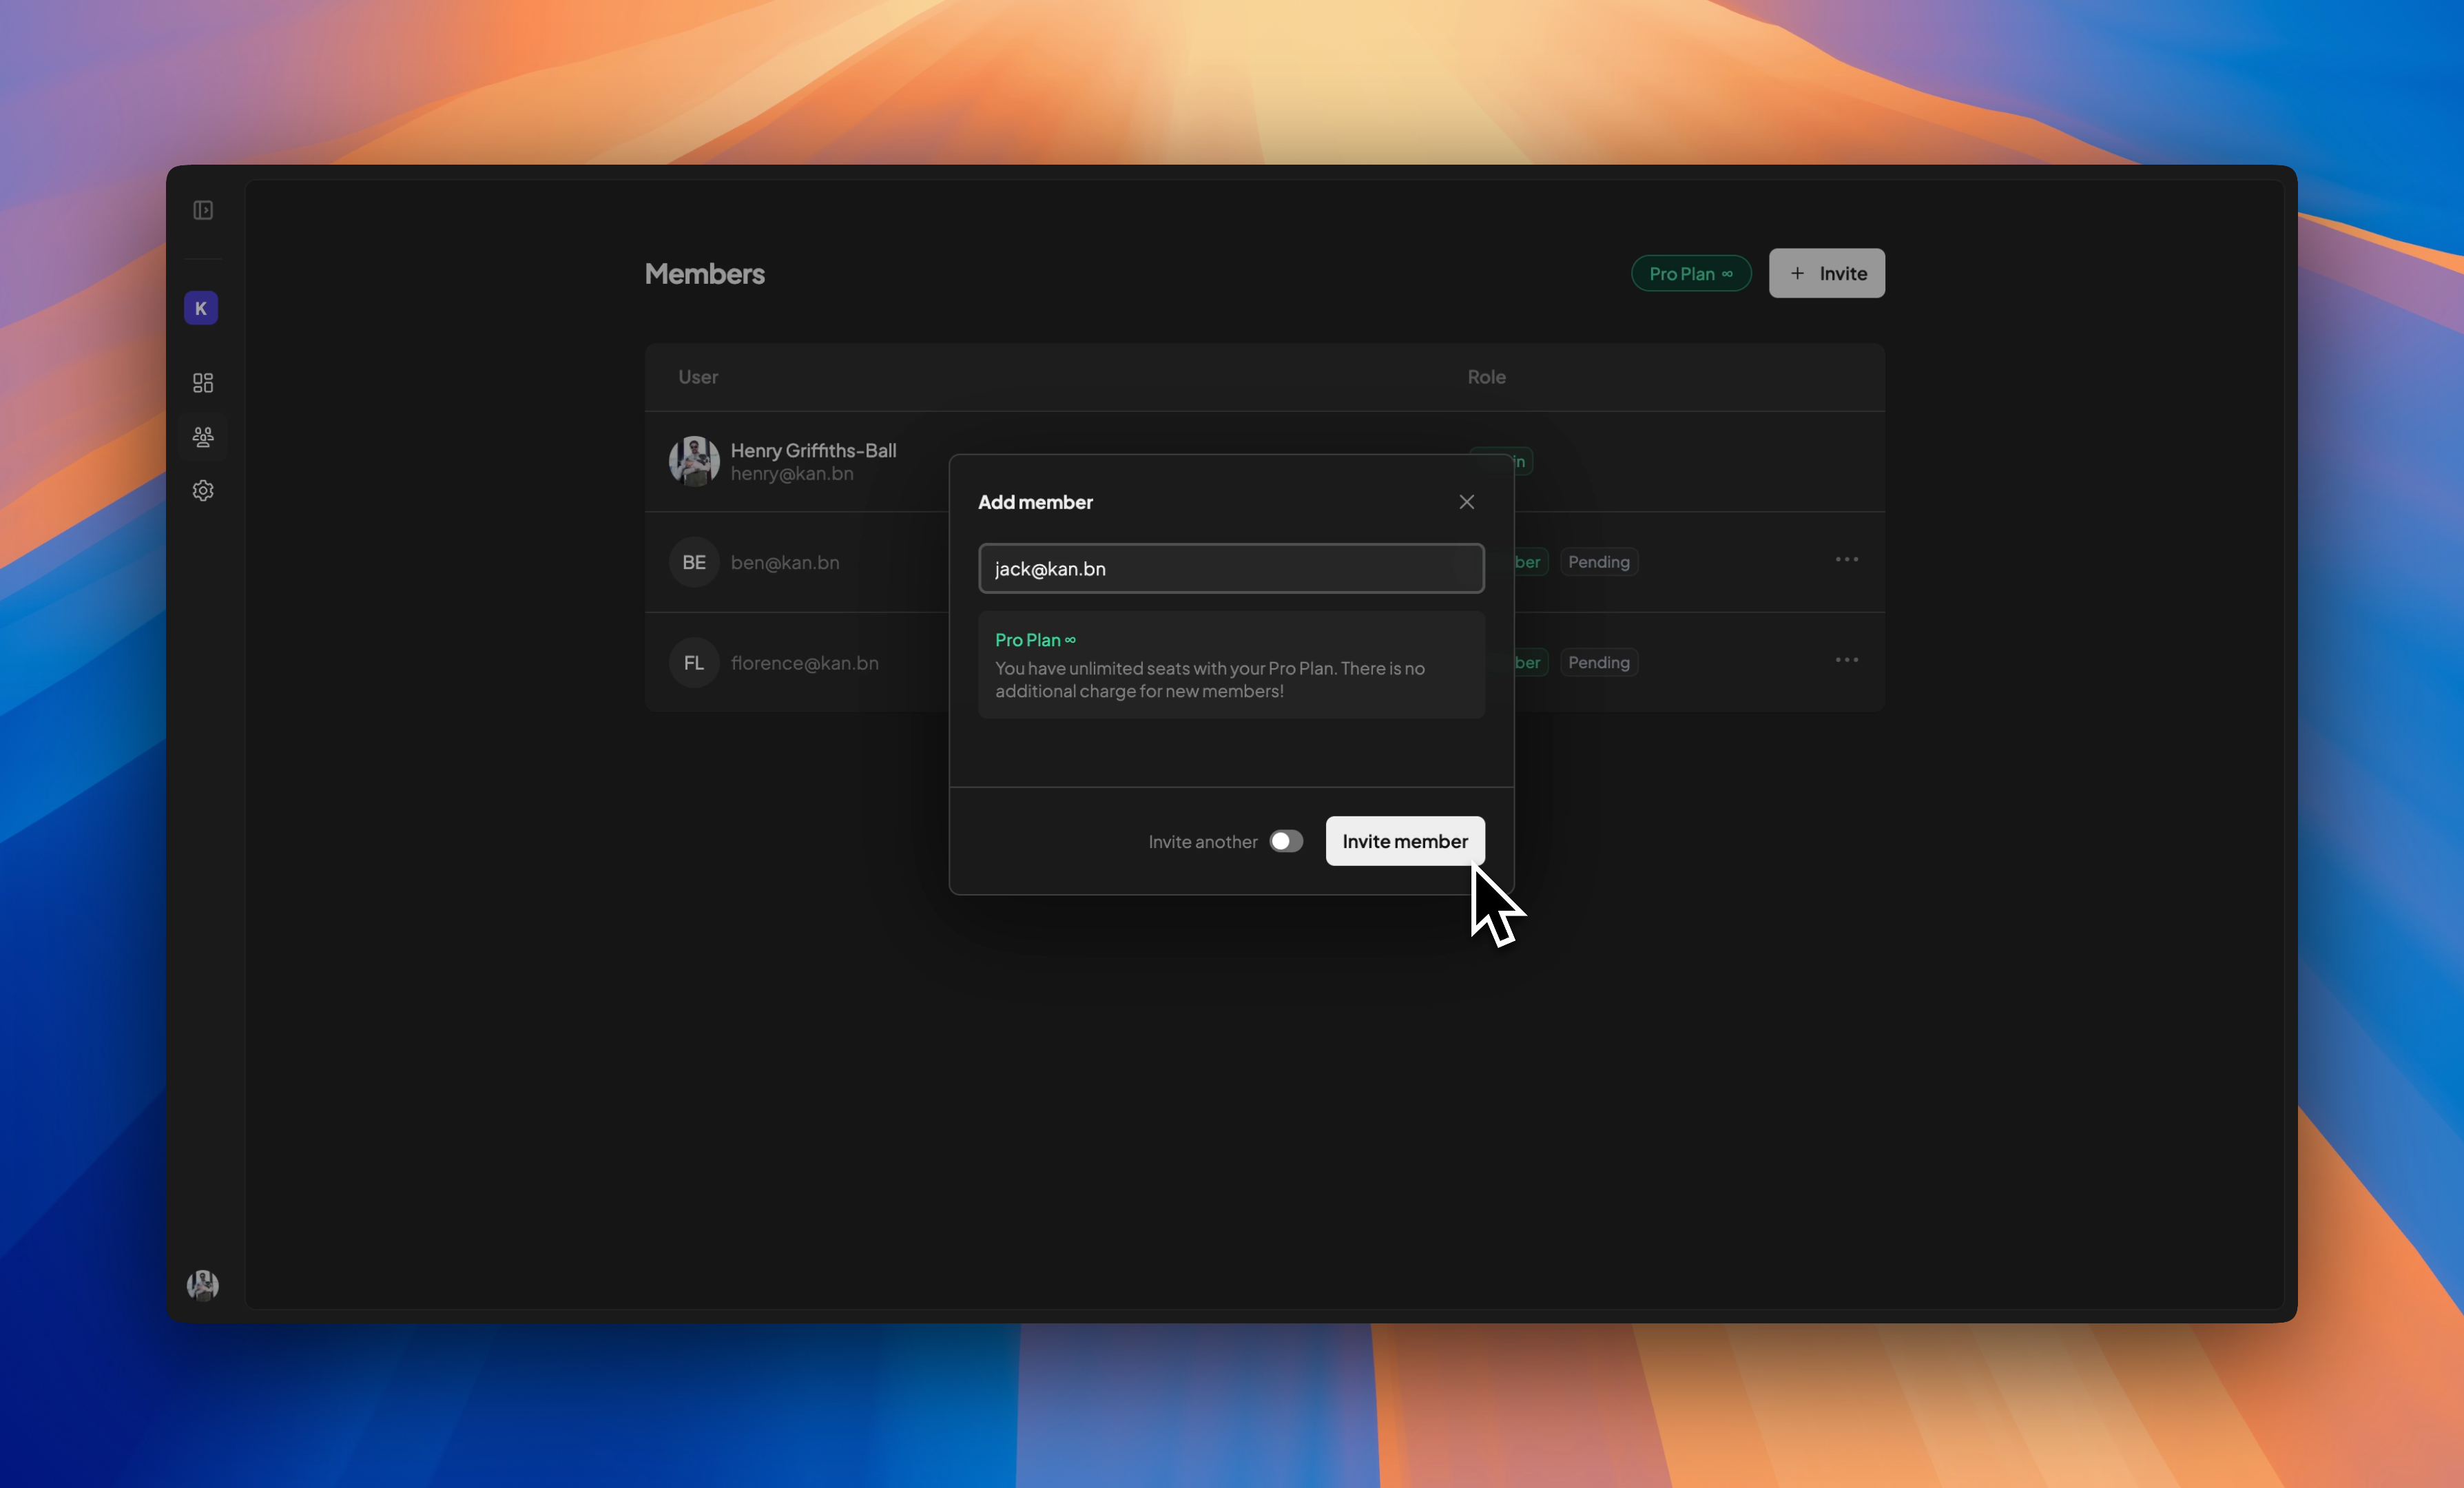
Task: Click the Invite member button
Action: tap(1404, 841)
